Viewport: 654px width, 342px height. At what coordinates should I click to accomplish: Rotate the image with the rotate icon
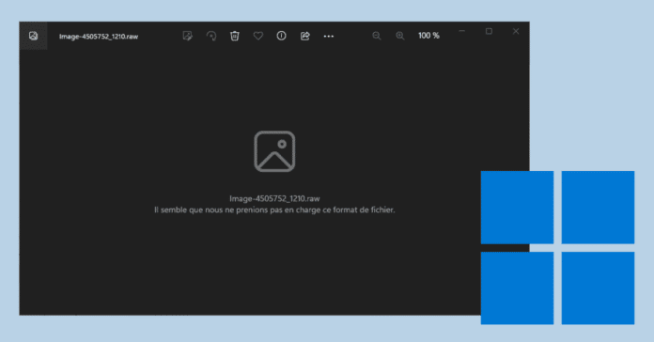(x=211, y=36)
